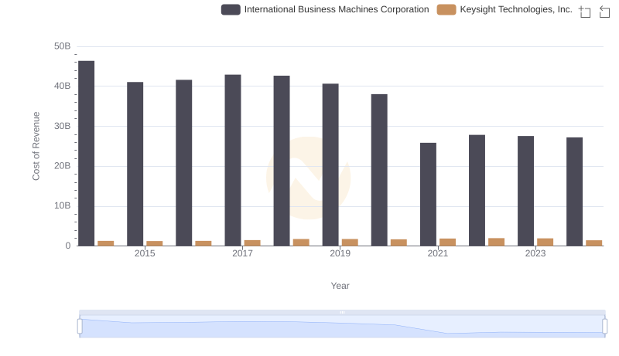This screenshot has height=356, width=619.
Task: Click the Keysight bar for 2014
Action: pyautogui.click(x=106, y=243)
